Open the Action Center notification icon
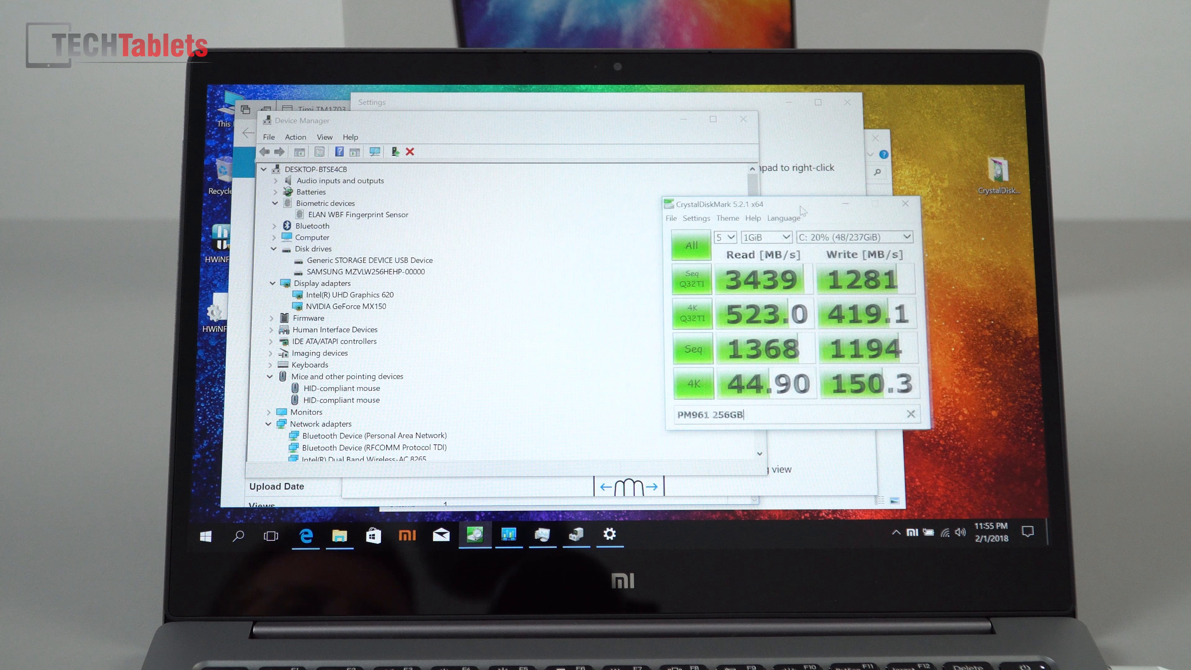Viewport: 1191px width, 670px height. pos(1028,532)
